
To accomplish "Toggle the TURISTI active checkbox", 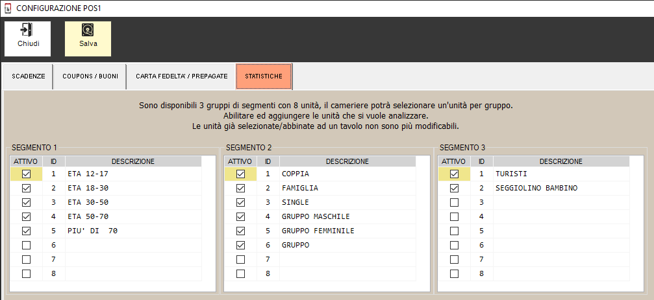I will click(x=455, y=174).
